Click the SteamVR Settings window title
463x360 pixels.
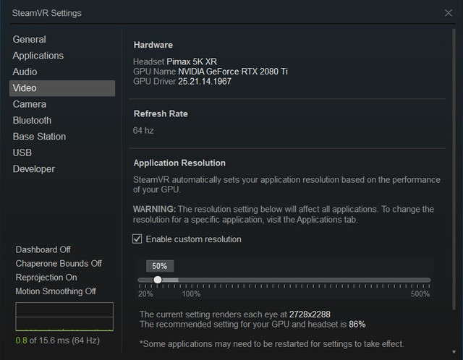pyautogui.click(x=46, y=13)
